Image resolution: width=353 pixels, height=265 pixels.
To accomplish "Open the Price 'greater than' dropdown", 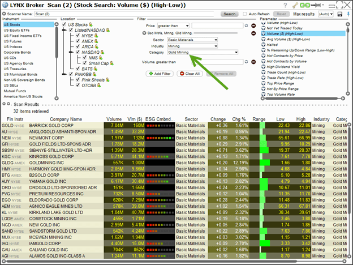I will coord(173,25).
